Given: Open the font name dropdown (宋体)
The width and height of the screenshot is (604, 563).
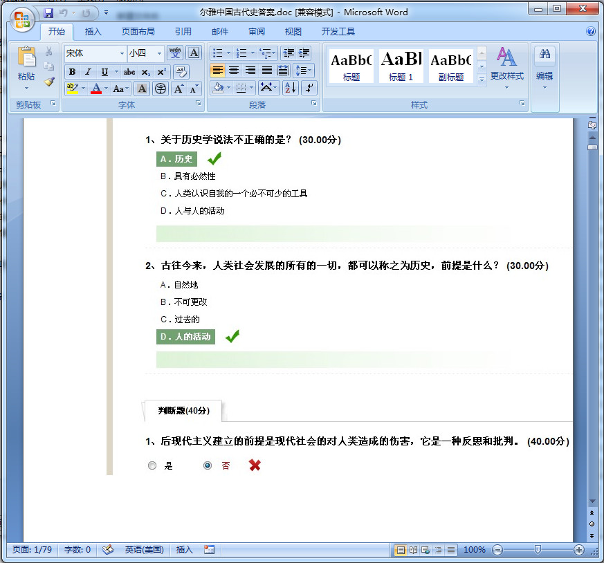Looking at the screenshot, I should click(x=122, y=53).
